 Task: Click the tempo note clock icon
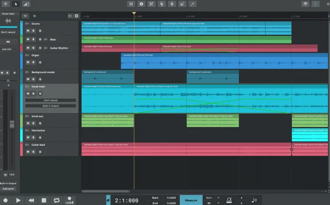coord(254,200)
